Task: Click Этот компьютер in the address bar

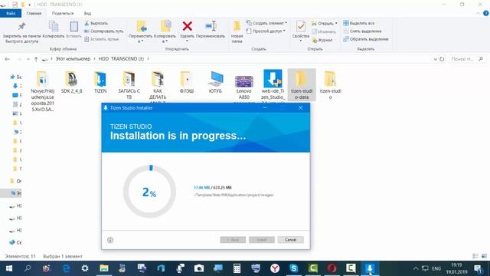Action: click(73, 59)
